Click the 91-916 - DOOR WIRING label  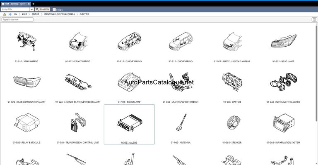coord(181,61)
